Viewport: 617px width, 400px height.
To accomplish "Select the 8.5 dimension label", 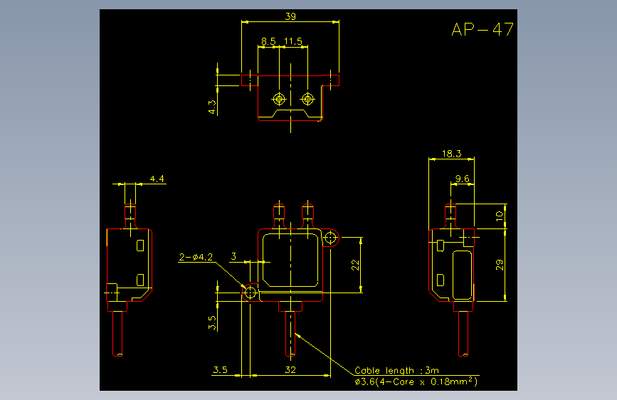I will coord(268,41).
